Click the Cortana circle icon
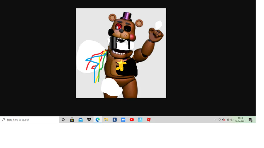This screenshot has height=148, width=264. [63, 120]
